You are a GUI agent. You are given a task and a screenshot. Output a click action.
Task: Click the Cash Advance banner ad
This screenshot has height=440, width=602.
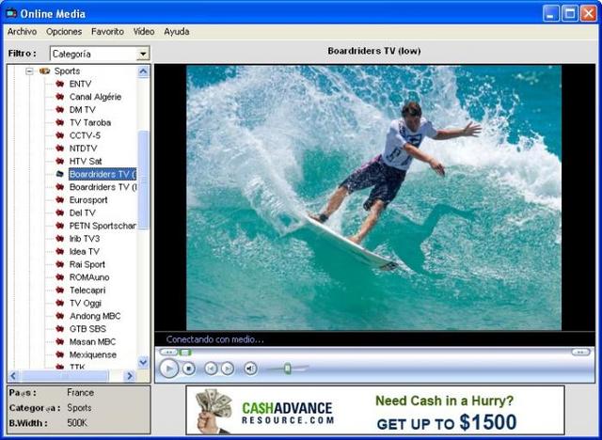(x=375, y=410)
